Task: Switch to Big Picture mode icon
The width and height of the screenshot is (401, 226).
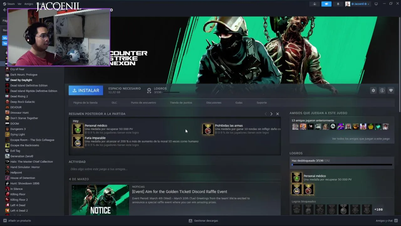Action: pyautogui.click(x=376, y=4)
